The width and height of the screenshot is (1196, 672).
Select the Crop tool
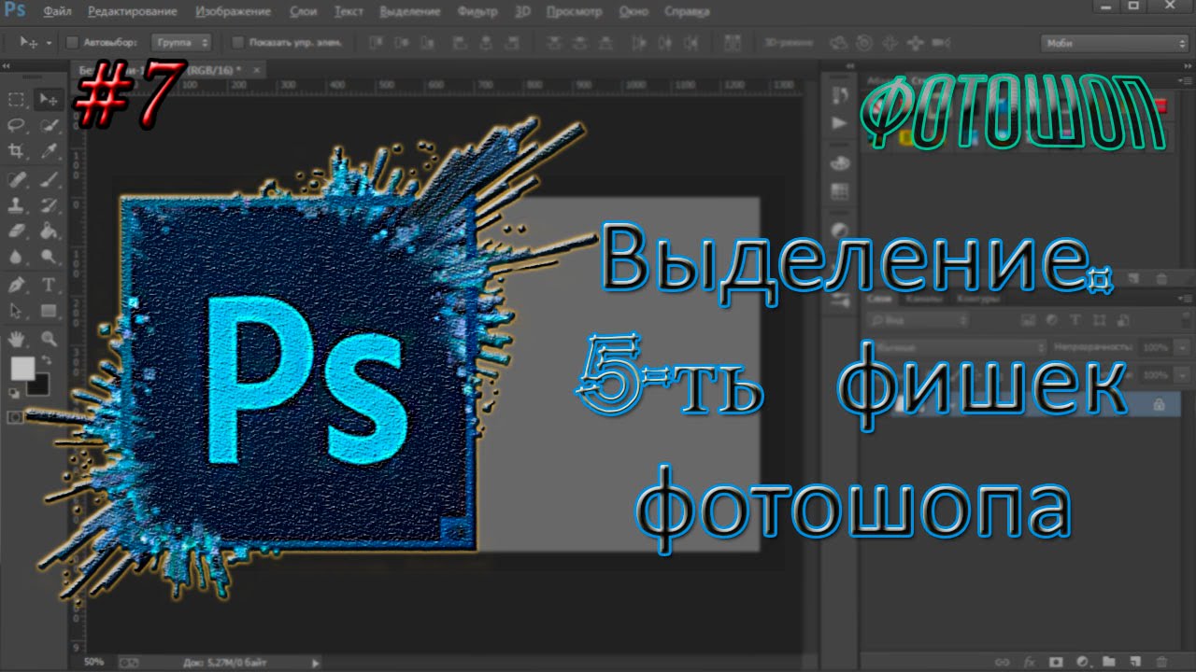point(17,151)
